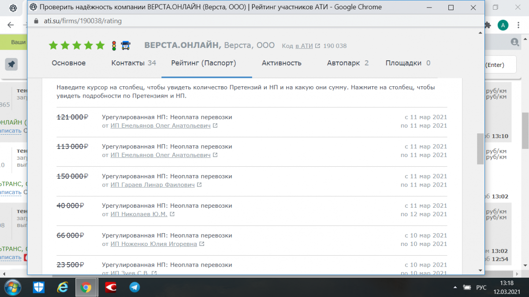Click the blue truck icon beside the stars
This screenshot has height=297, width=529.
click(126, 45)
